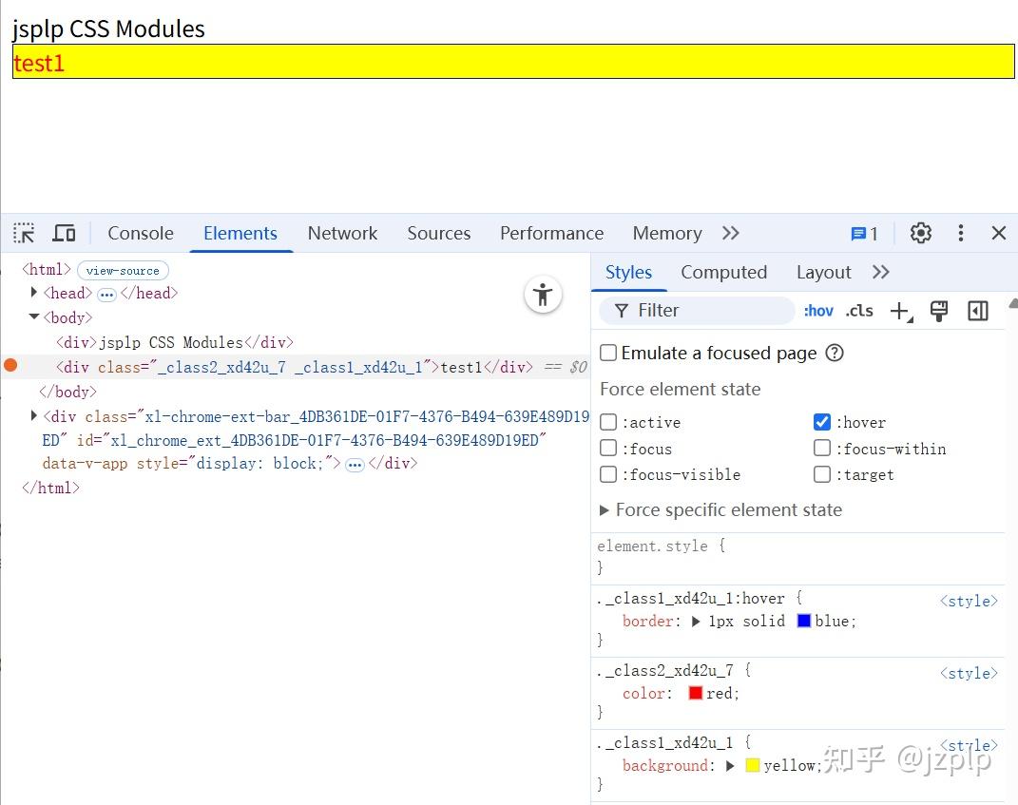The image size is (1018, 805).
Task: Switch to the Performance tab
Action: 552,233
